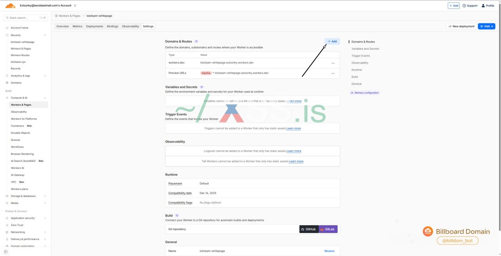Open three-dot menu for Preview URLs row
Viewport: 501px width, 256px height.
tap(333, 73)
